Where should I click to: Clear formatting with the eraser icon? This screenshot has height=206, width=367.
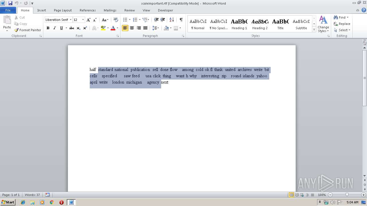116,20
